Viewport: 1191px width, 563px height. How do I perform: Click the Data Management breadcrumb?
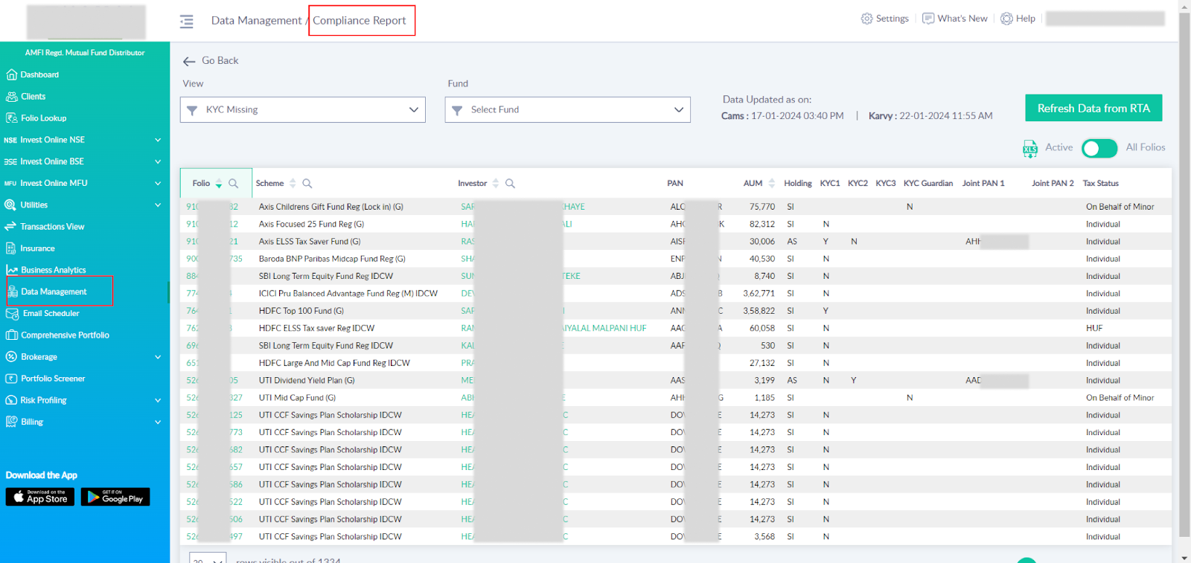click(x=256, y=21)
